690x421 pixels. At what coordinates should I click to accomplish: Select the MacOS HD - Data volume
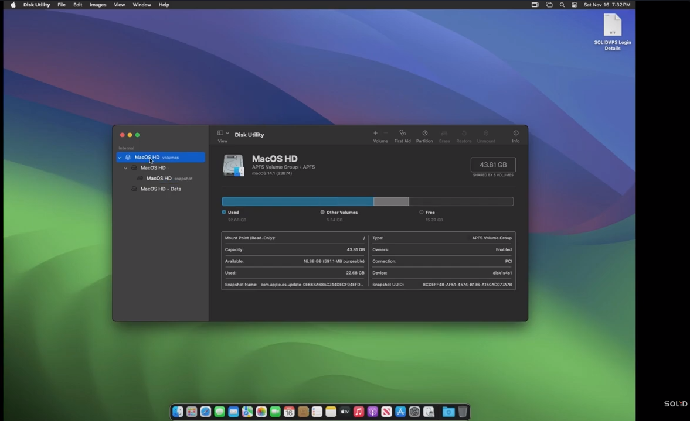[161, 189]
